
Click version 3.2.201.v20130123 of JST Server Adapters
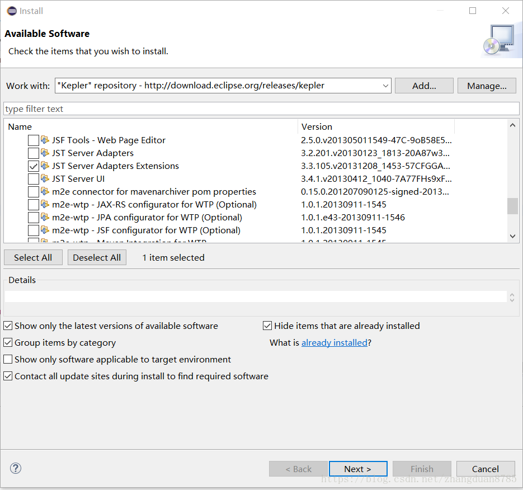pos(375,153)
